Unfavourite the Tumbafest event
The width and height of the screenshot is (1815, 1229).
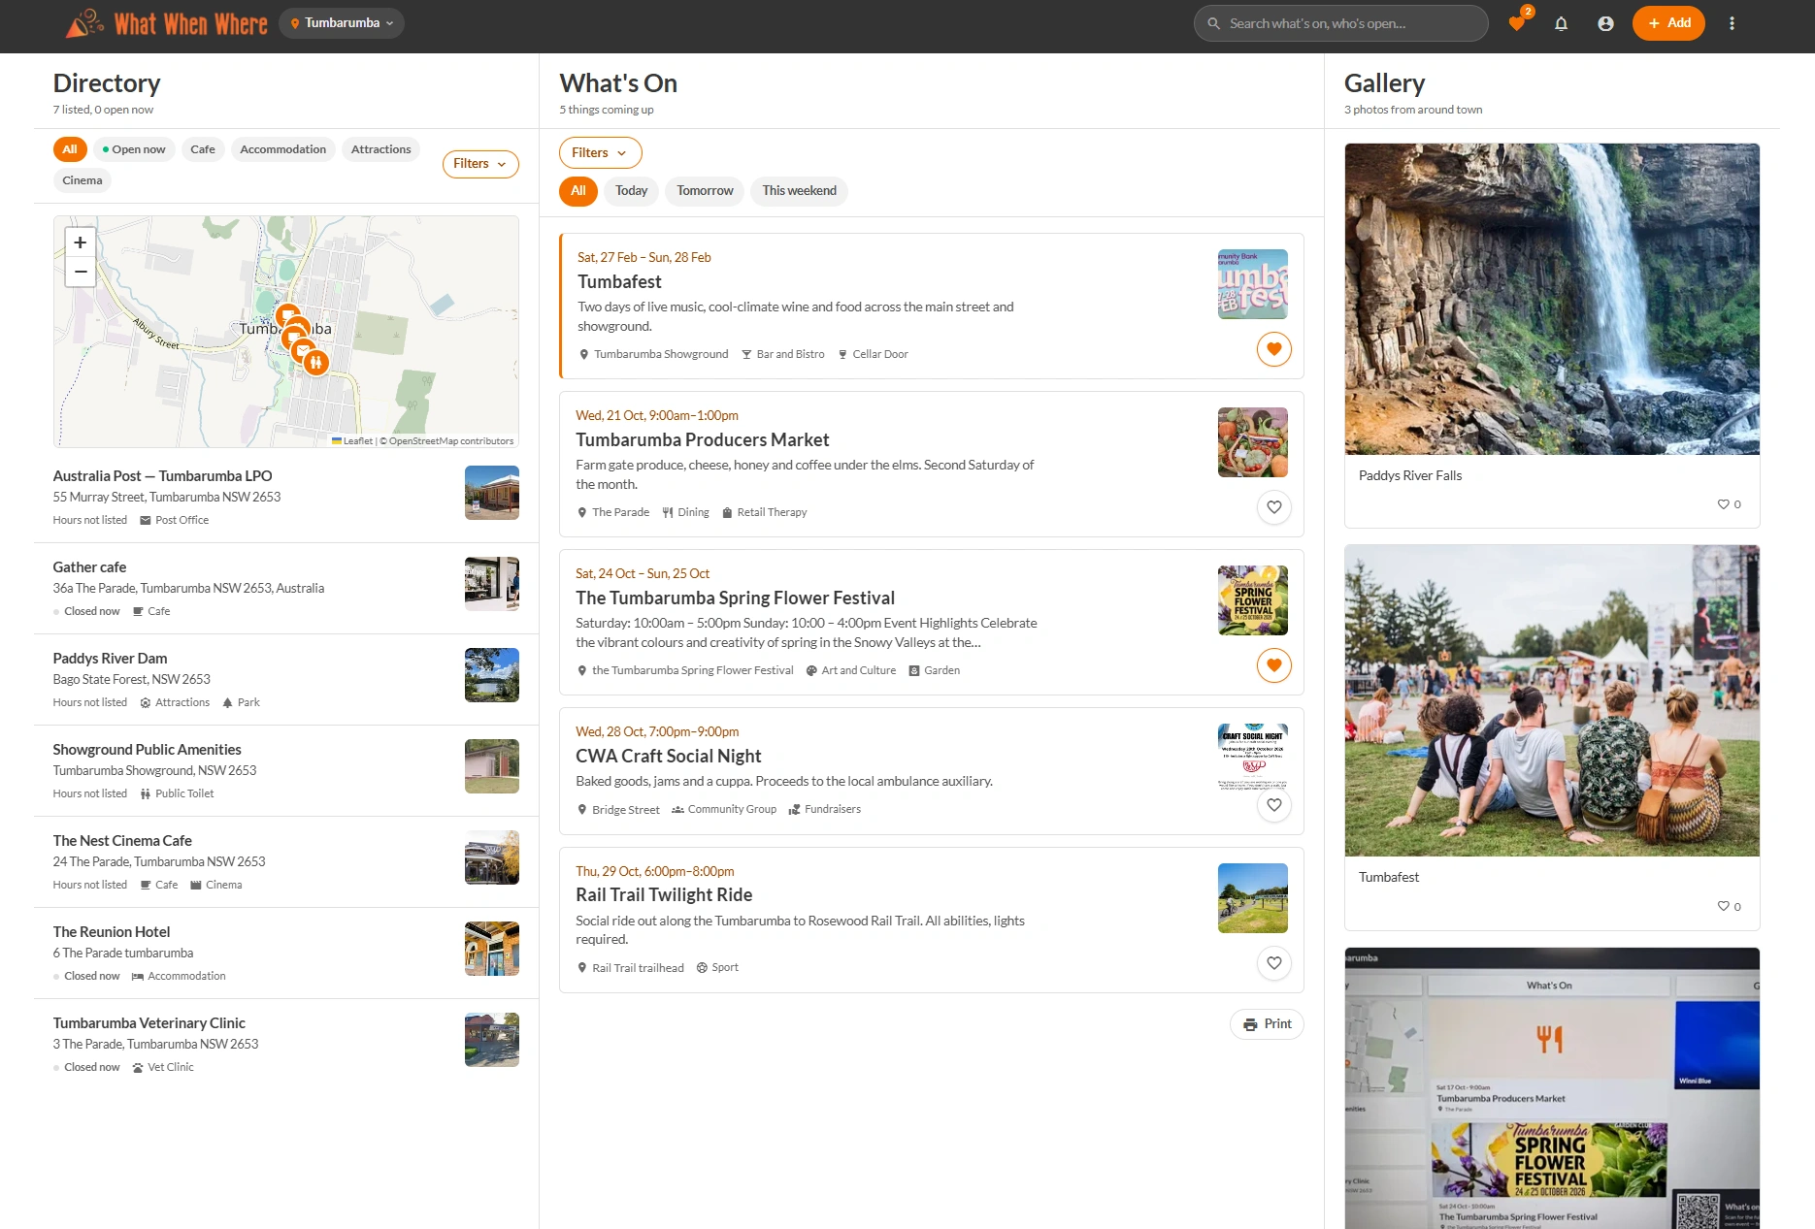pyautogui.click(x=1273, y=349)
